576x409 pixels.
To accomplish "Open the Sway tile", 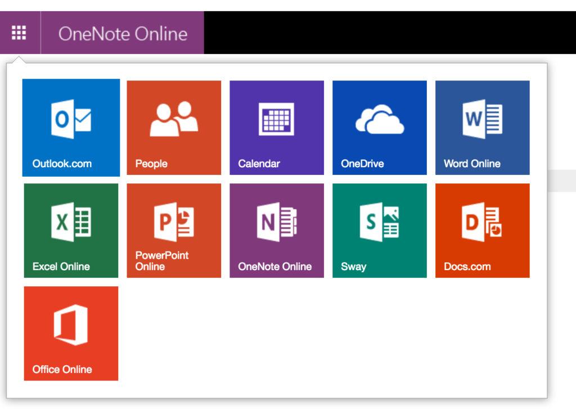I will pyautogui.click(x=380, y=231).
